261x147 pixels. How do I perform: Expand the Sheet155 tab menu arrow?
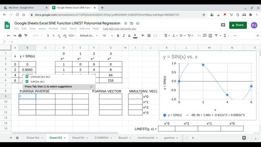pos(65,138)
